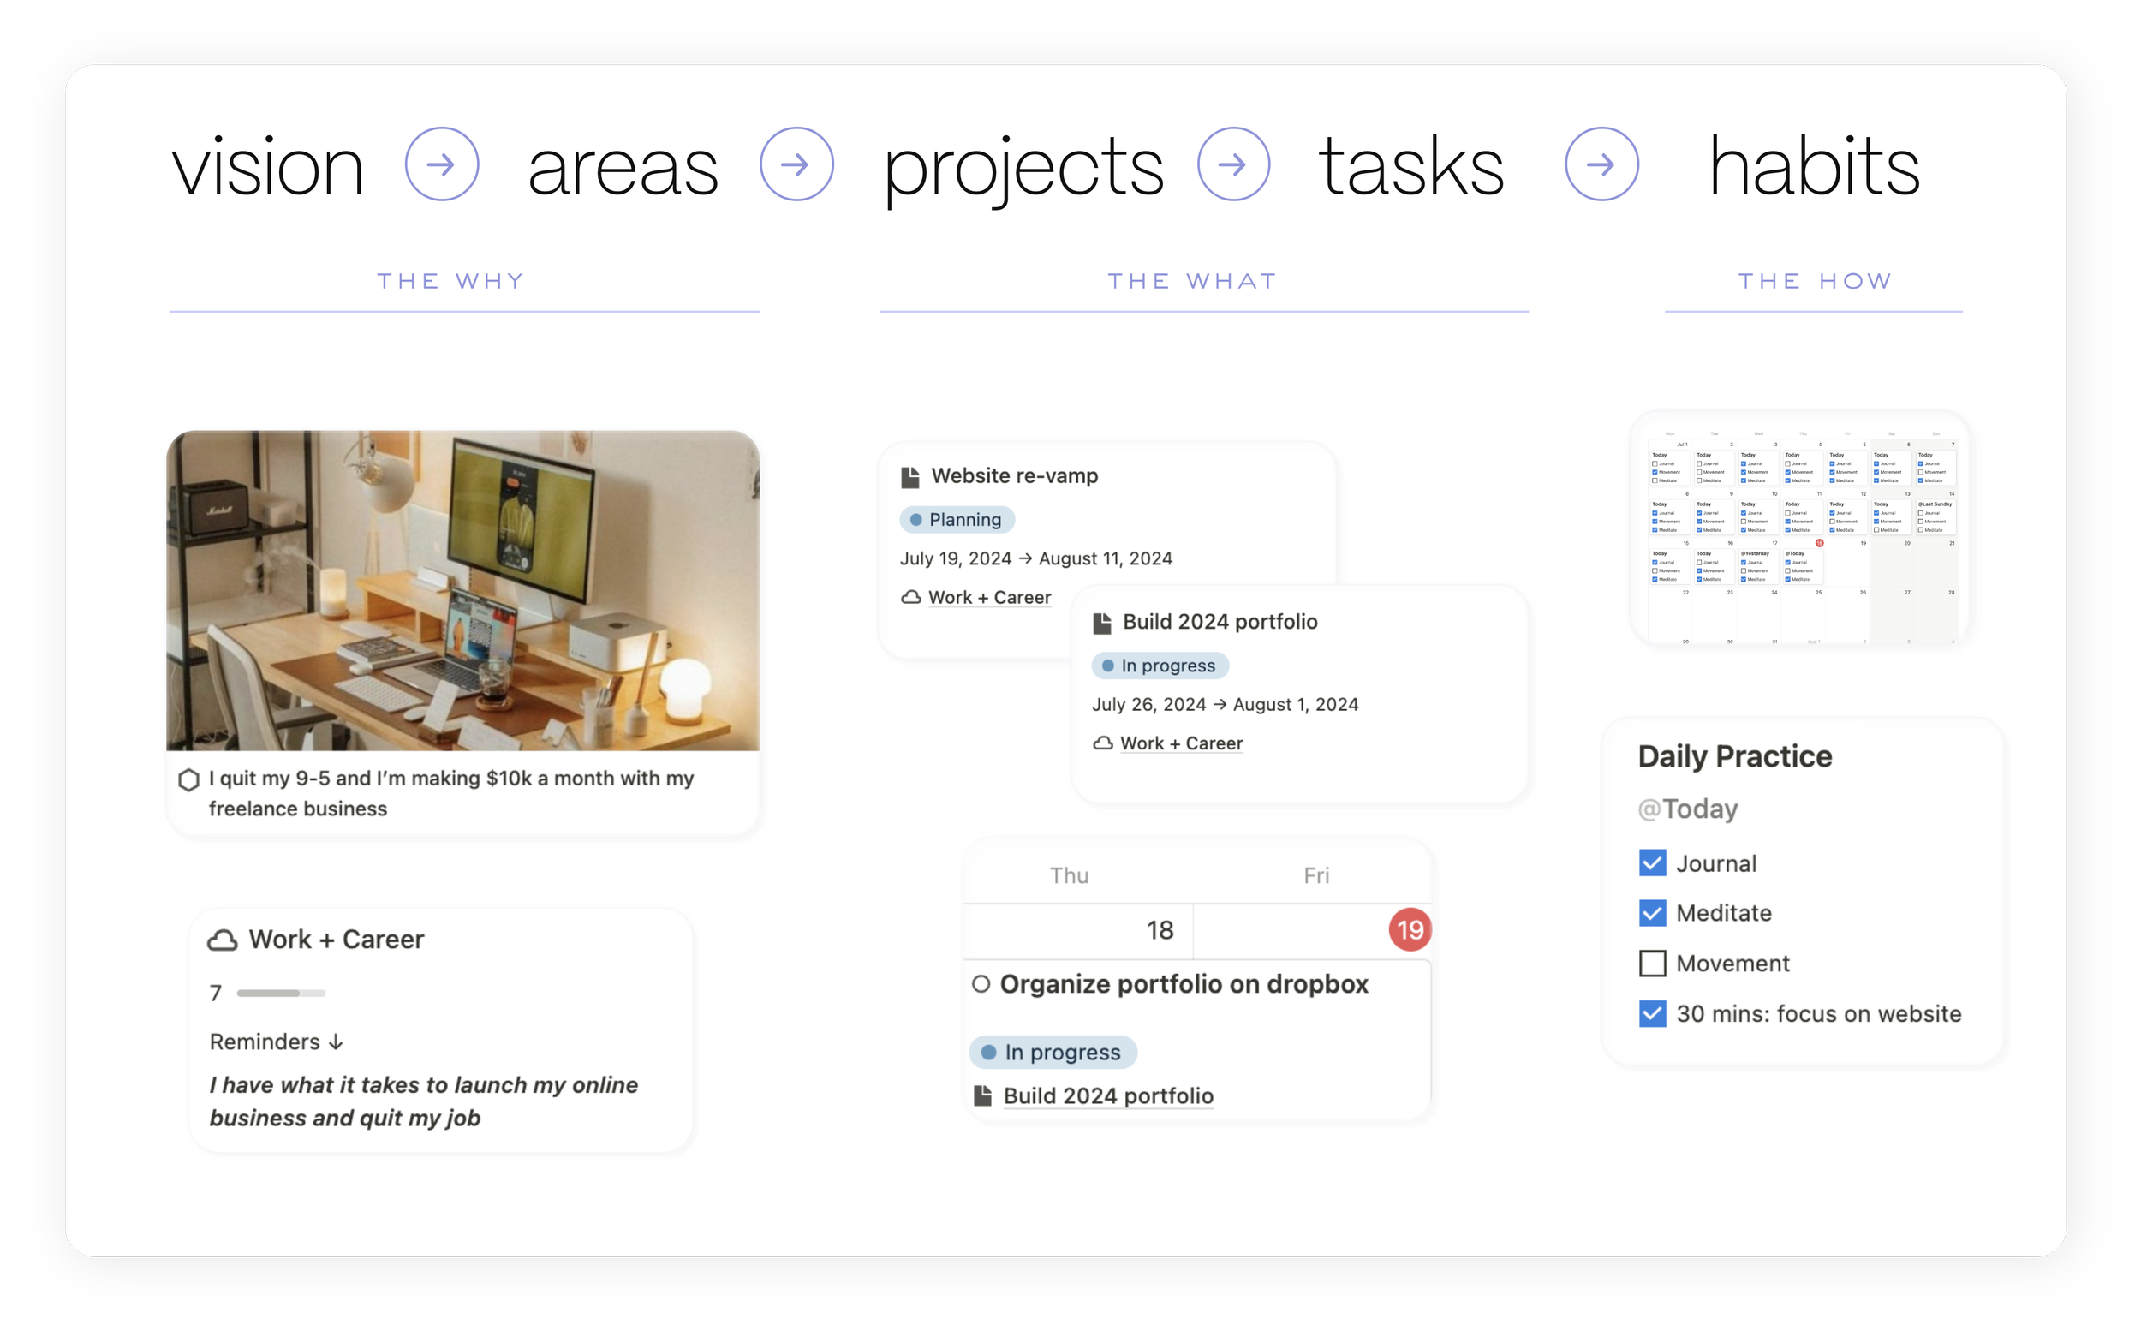The image size is (2141, 1331).
Task: Click page icon beside Build 2024 portfolio title
Action: point(1101,624)
